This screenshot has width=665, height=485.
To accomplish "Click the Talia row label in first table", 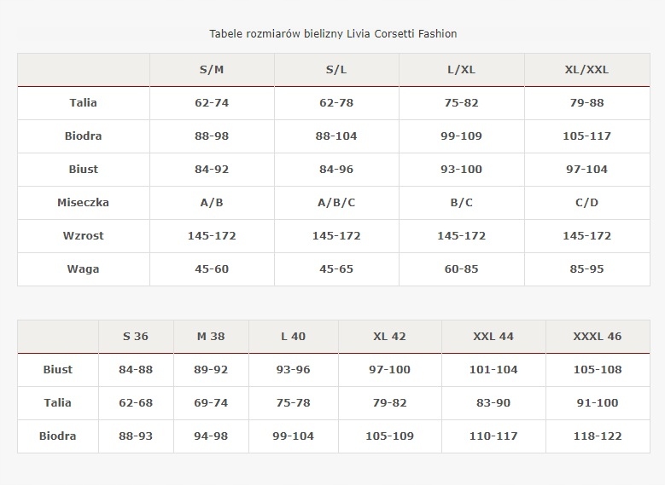I will click(84, 103).
